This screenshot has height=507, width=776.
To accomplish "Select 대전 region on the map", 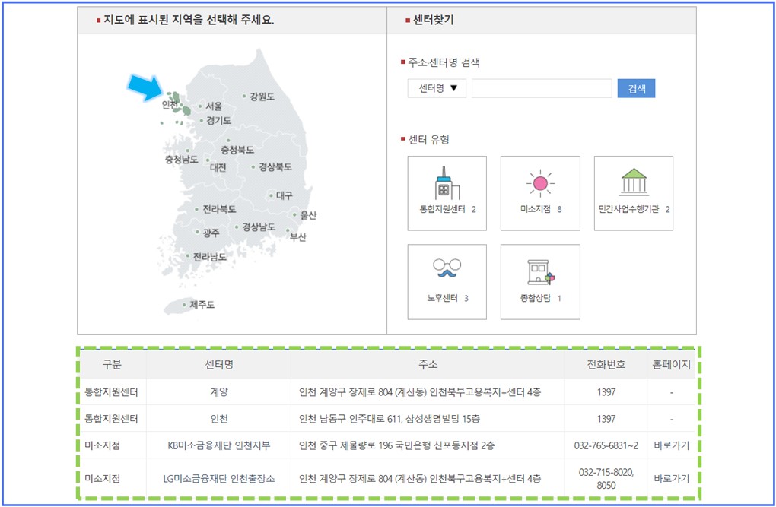I will click(218, 168).
